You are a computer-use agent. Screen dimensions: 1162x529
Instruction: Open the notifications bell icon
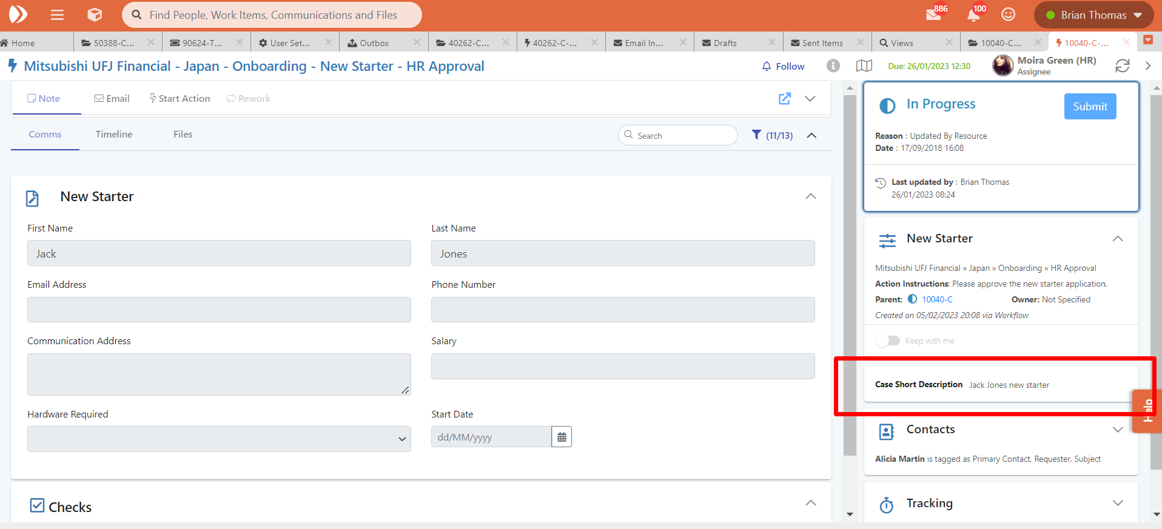coord(973,15)
